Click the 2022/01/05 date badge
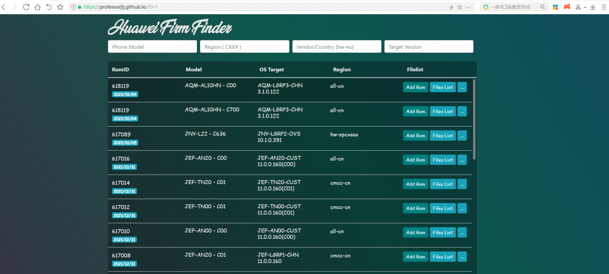 [x=125, y=143]
